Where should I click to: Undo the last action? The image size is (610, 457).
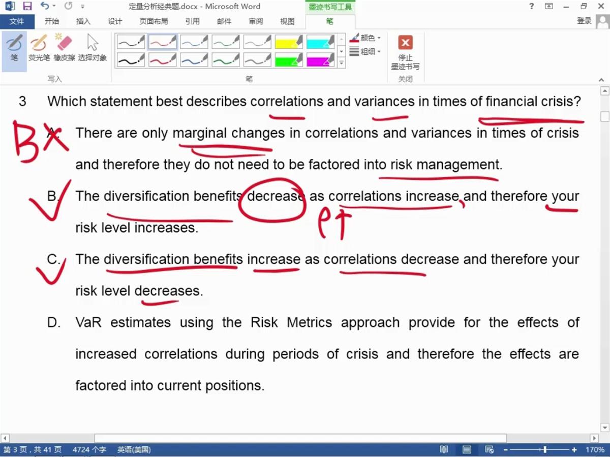click(x=45, y=6)
